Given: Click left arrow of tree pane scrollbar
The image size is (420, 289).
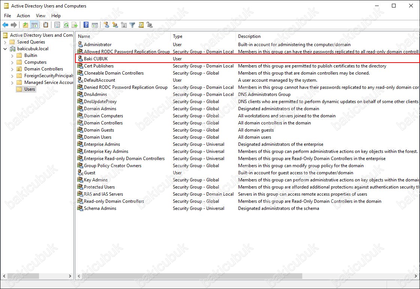Looking at the screenshot, I should tap(4, 276).
